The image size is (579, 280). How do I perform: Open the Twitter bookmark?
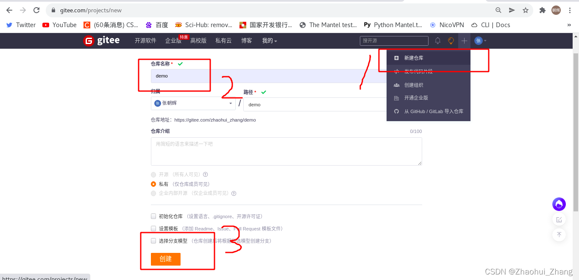(21, 25)
